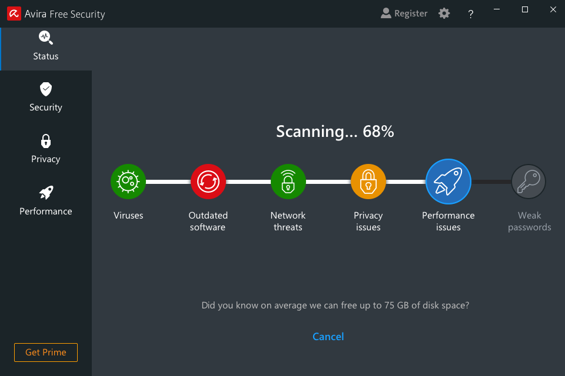
Task: Click the orange Privacy issues lock icon
Action: point(368,182)
